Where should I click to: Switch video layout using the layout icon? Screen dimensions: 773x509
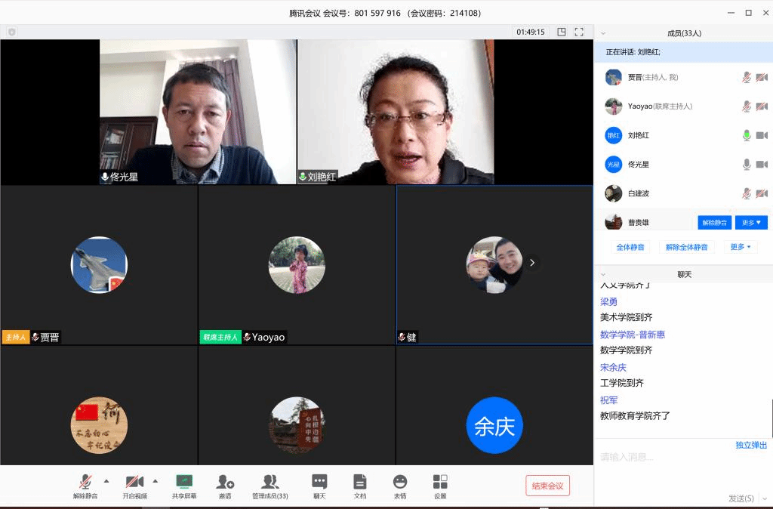tap(562, 32)
